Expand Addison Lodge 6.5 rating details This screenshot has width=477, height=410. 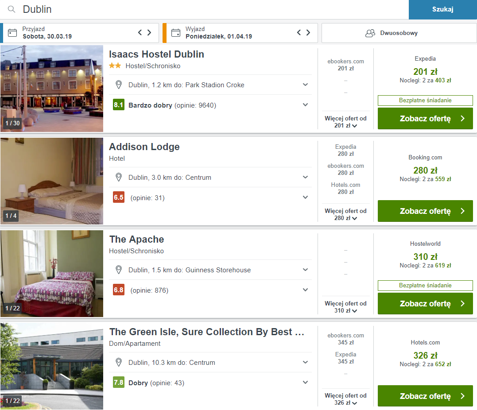pyautogui.click(x=306, y=197)
